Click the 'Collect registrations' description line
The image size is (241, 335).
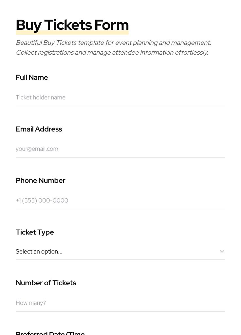[112, 53]
